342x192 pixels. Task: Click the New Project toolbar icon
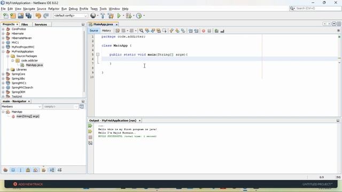(x=13, y=15)
